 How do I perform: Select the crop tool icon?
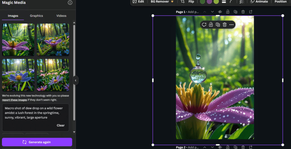click(x=182, y=2)
